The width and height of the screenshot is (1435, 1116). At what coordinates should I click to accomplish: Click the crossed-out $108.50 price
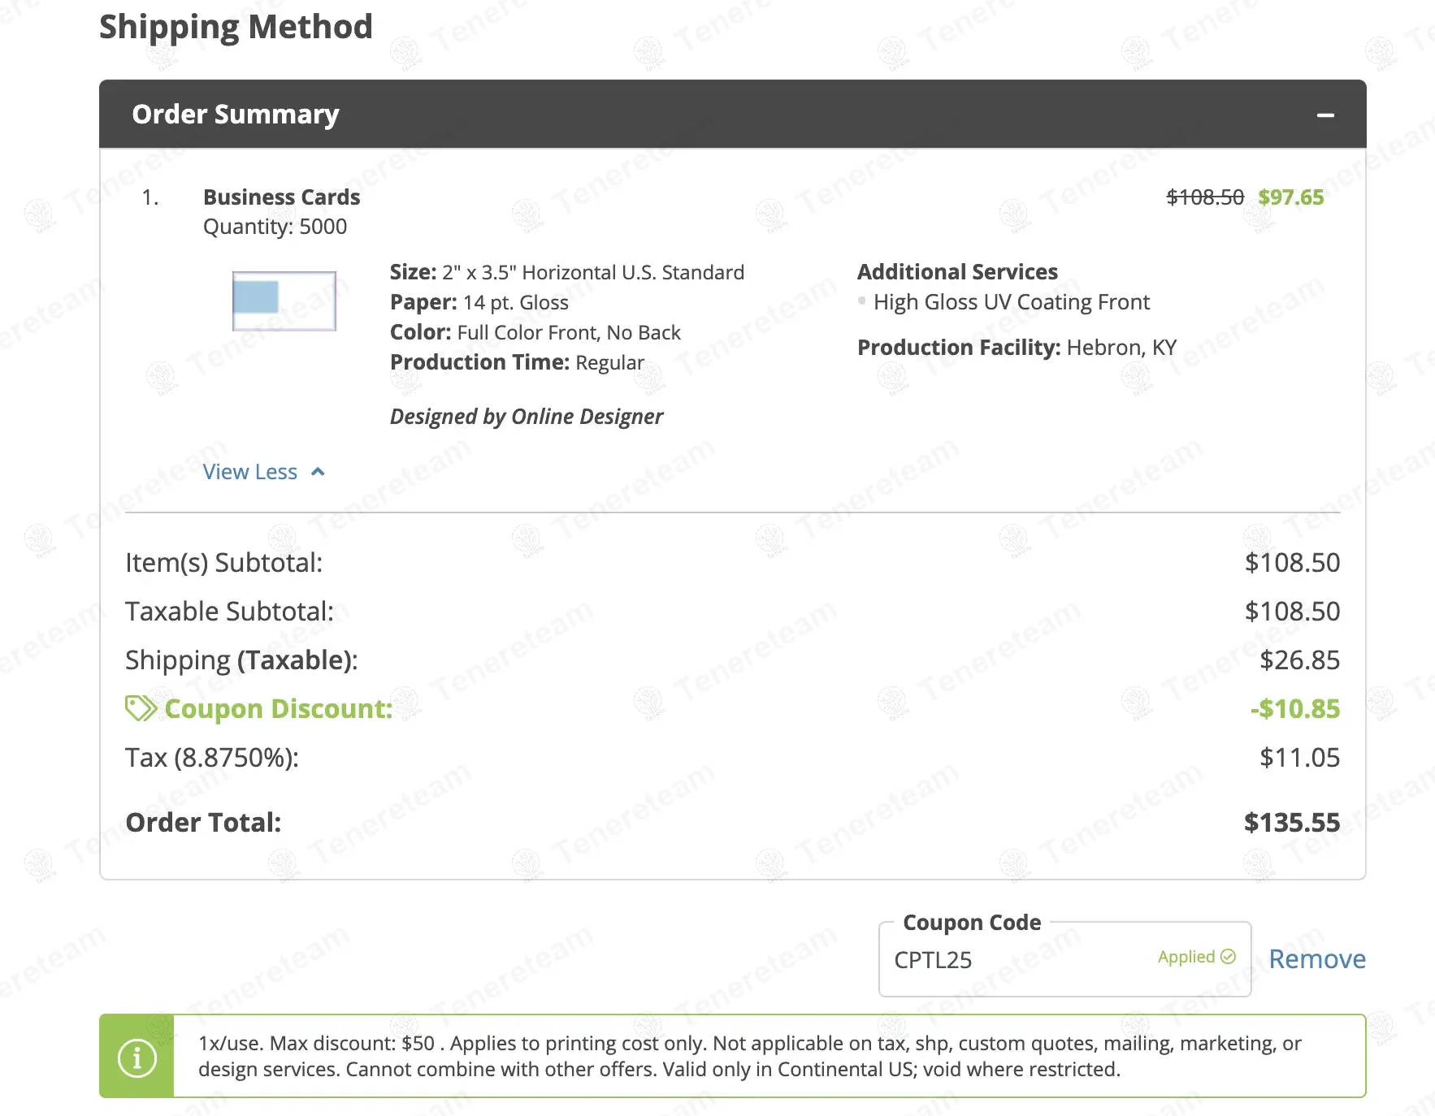coord(1204,197)
